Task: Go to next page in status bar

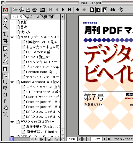Action: pos(105,139)
